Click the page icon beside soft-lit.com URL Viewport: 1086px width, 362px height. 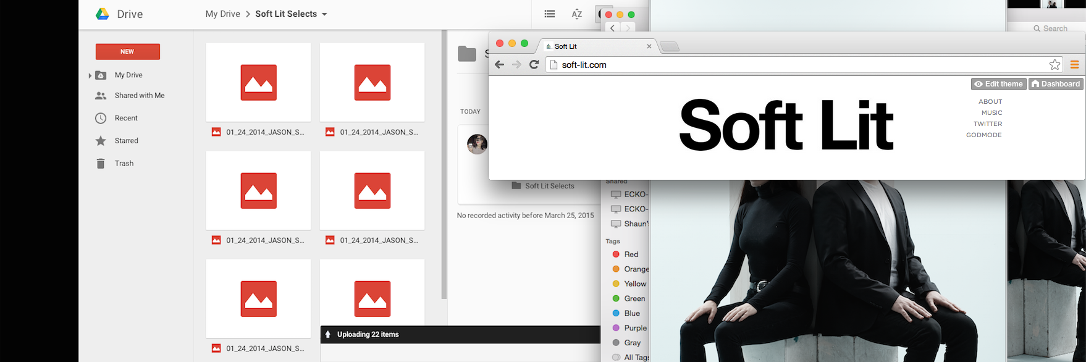(x=554, y=64)
